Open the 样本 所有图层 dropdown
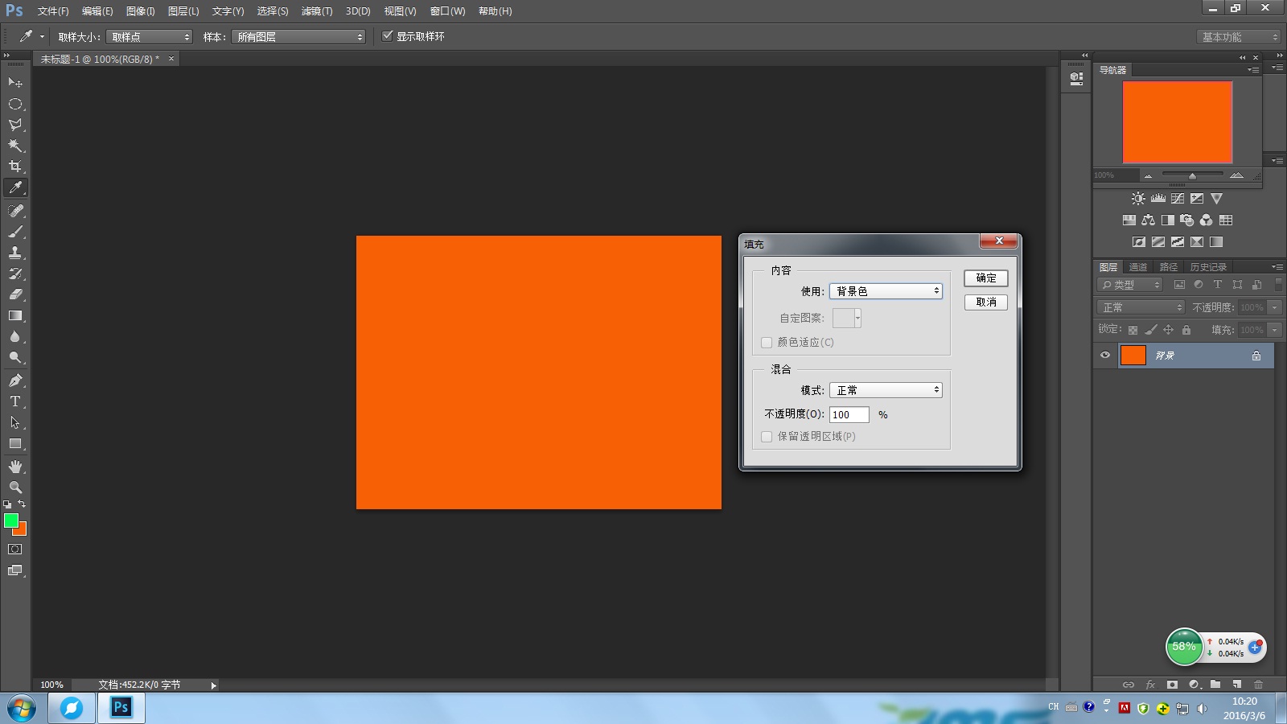 coord(298,37)
